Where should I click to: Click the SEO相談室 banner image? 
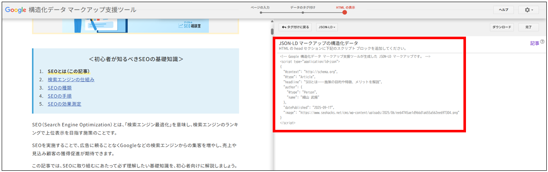[x=136, y=26]
